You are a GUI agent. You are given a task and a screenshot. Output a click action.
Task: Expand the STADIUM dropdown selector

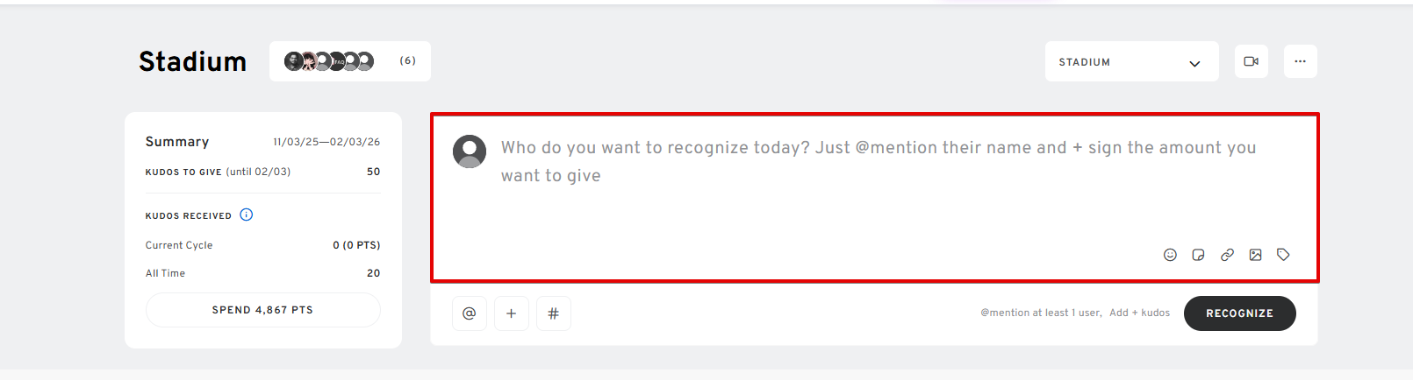1131,62
